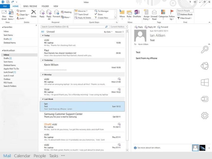
Task: Collapse the Last Week message group
Action: click(x=43, y=99)
